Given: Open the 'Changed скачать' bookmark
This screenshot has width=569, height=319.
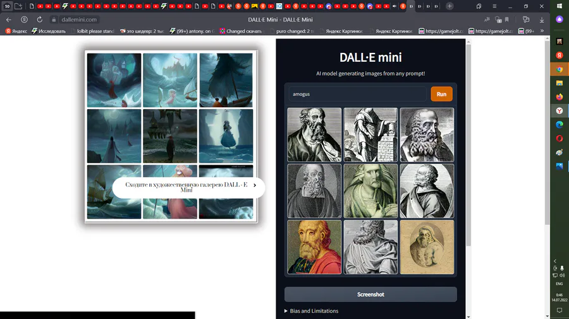Looking at the screenshot, I should point(241,31).
